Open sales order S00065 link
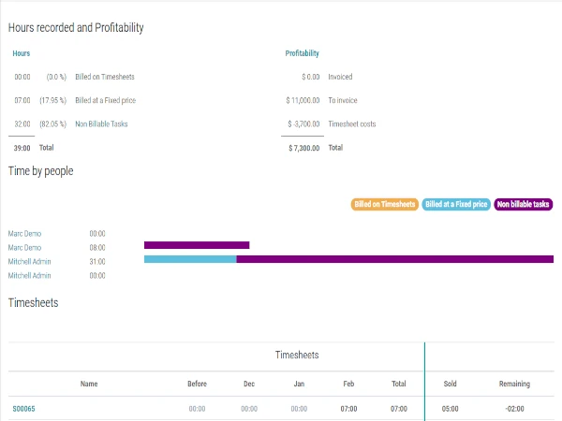 pyautogui.click(x=23, y=409)
